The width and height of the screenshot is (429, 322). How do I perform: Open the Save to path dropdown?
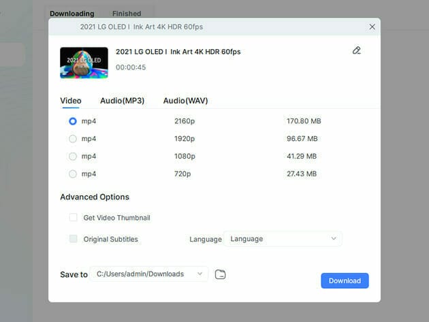149,274
